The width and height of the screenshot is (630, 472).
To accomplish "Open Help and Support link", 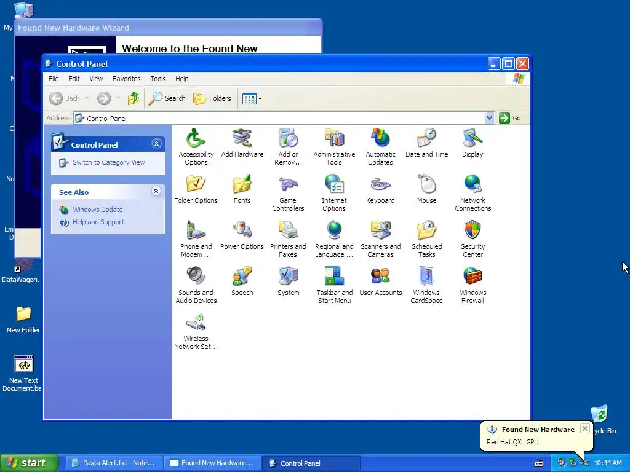I will click(x=98, y=222).
